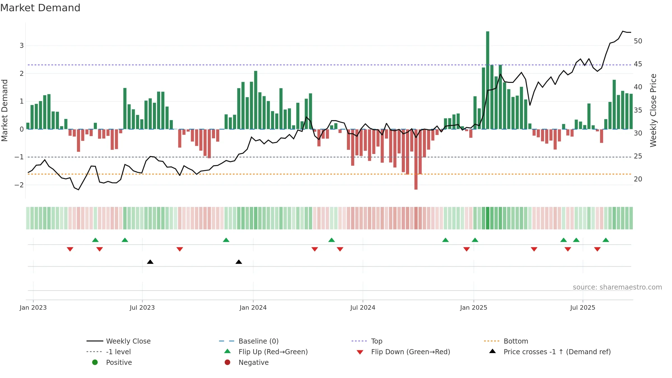Select the black price-cross marker just after Jul 2023
This screenshot has height=378, width=672.
tap(150, 262)
